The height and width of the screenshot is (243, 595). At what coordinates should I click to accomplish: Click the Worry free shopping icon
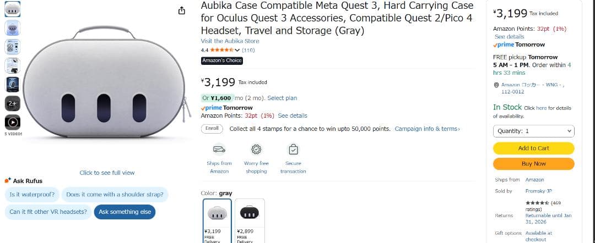coord(256,150)
